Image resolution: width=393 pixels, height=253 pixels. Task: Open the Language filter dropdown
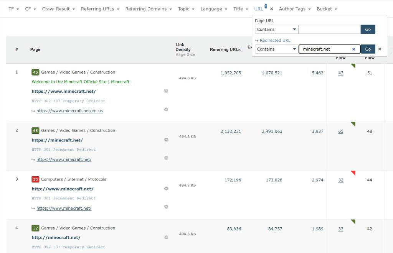click(214, 9)
